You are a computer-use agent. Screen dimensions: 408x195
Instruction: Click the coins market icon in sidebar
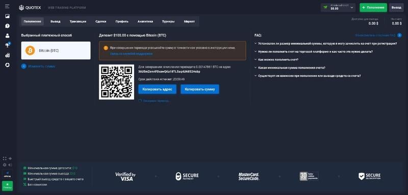7,55
